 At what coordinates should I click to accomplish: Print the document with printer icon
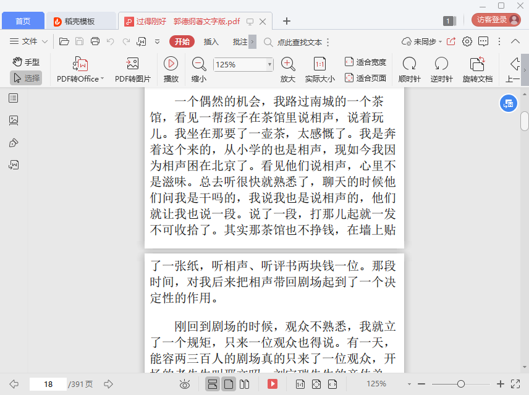click(x=95, y=41)
